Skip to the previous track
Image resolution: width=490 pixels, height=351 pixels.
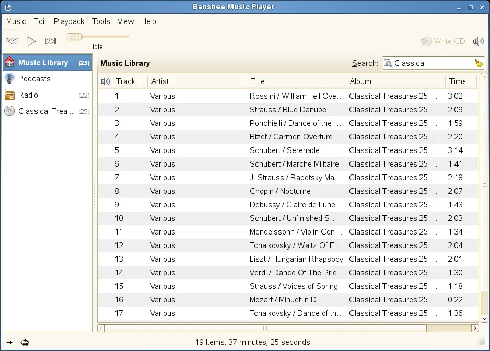click(x=12, y=41)
